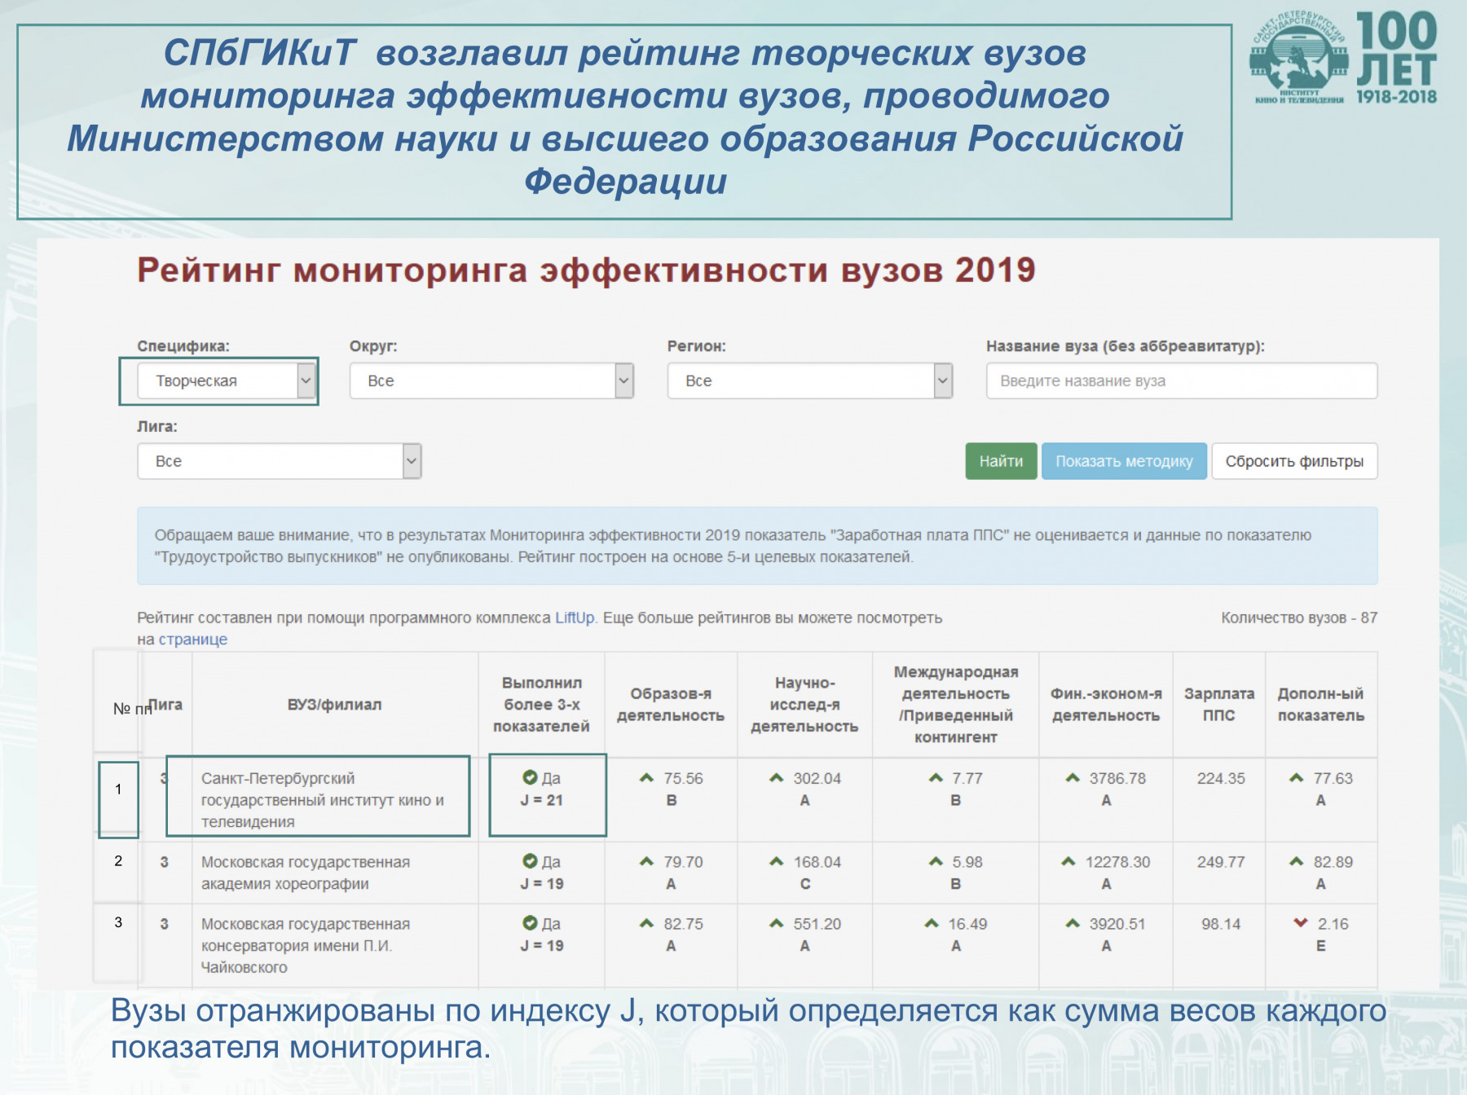Click the Научно-исслед-я деятельность column header
This screenshot has width=1467, height=1095.
pos(804,705)
